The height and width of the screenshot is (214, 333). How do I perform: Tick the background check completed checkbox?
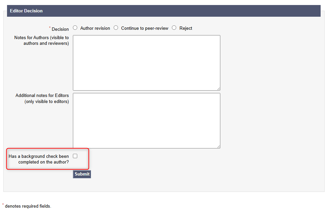coord(75,156)
